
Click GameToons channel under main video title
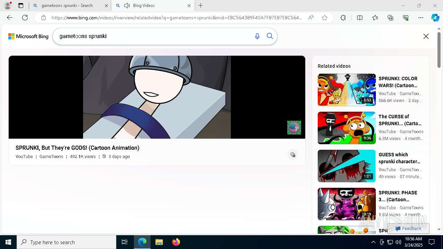click(51, 157)
